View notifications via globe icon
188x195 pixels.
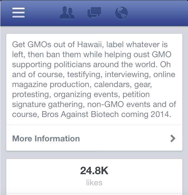click(x=121, y=13)
